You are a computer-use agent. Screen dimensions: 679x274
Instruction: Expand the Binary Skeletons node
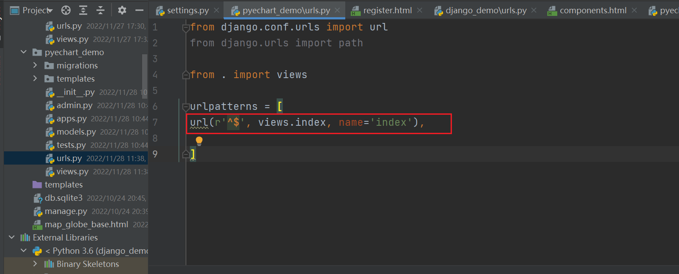coord(35,264)
